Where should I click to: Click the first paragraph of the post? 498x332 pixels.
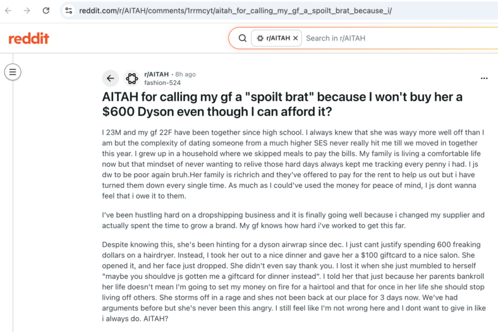point(293,164)
